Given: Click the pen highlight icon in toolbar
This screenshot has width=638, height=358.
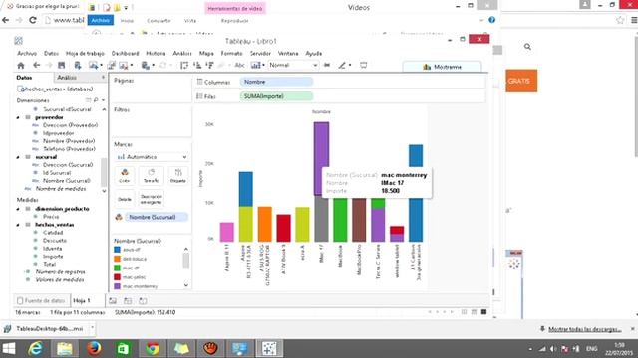Looking at the screenshot, I should (x=342, y=65).
